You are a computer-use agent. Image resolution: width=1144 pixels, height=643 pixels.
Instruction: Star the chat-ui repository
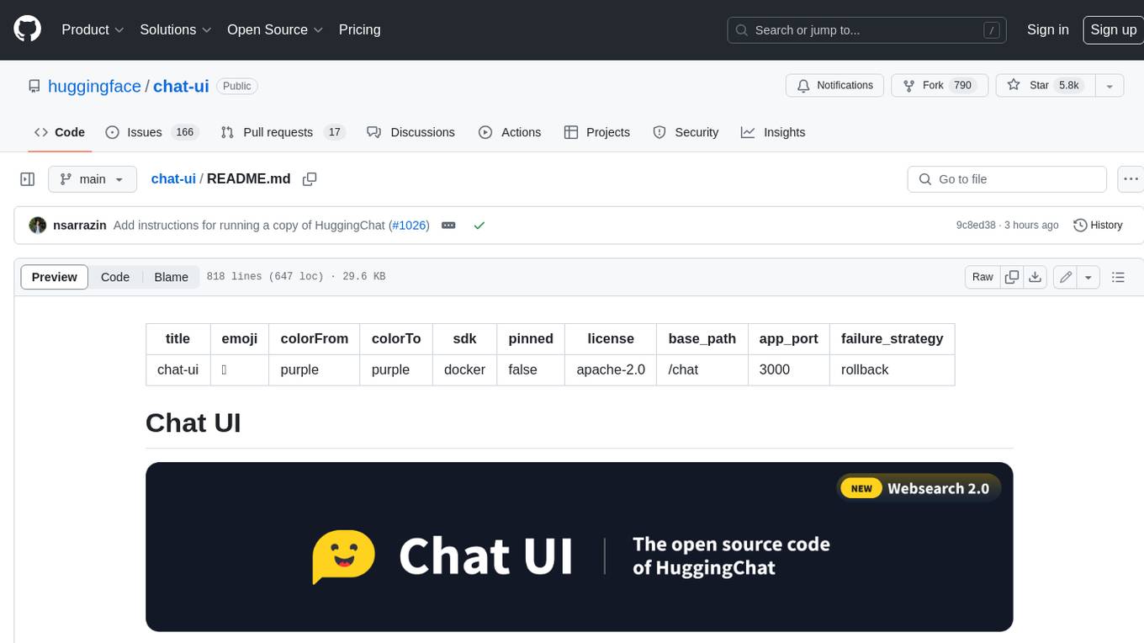coord(1046,86)
